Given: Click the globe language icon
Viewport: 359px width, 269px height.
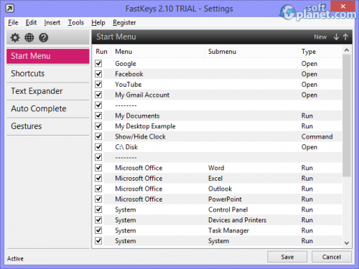Looking at the screenshot, I should pyautogui.click(x=29, y=37).
